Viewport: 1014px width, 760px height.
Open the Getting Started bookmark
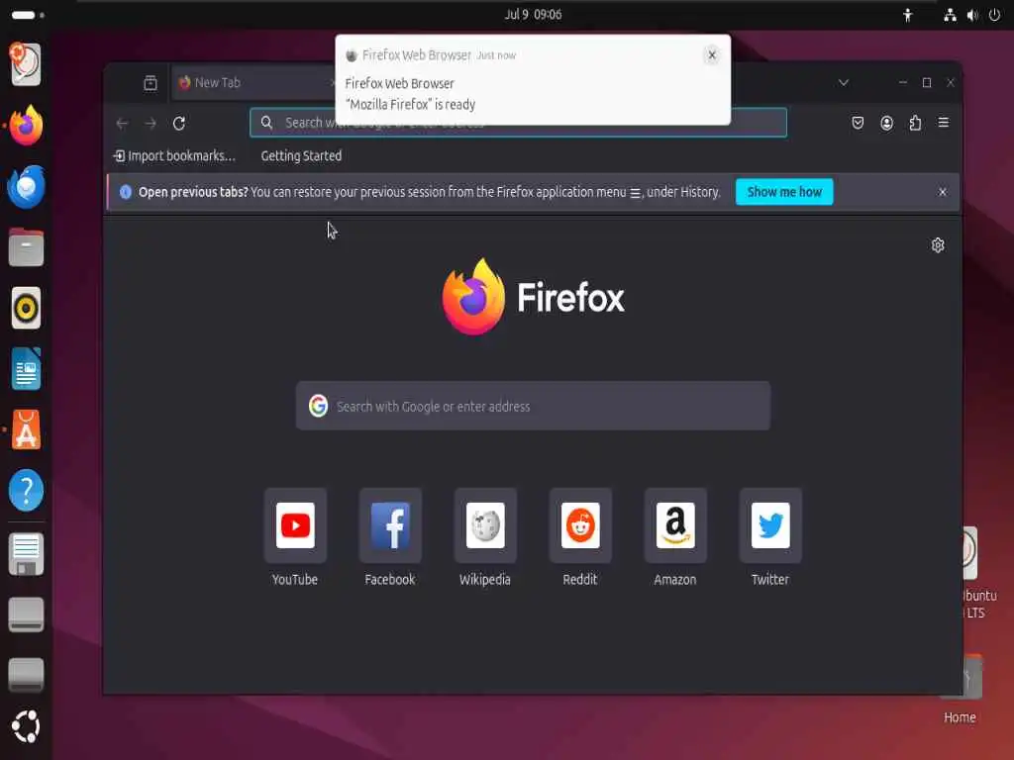(x=301, y=155)
